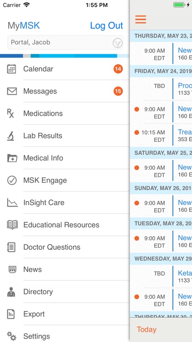
Task: Select the News menu item
Action: point(65,269)
